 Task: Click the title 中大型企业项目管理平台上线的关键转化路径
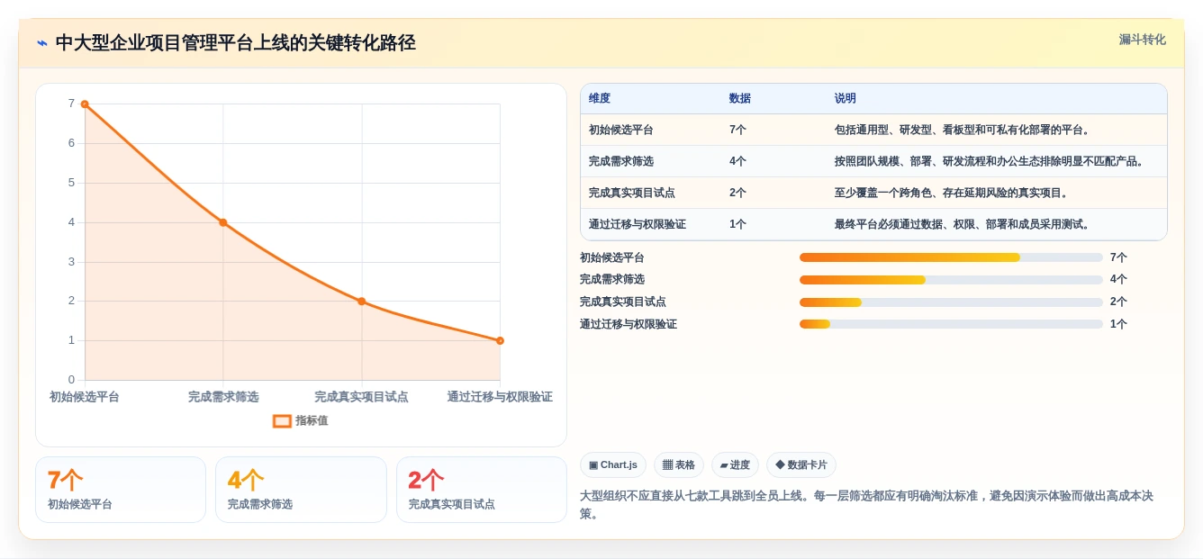(x=236, y=42)
